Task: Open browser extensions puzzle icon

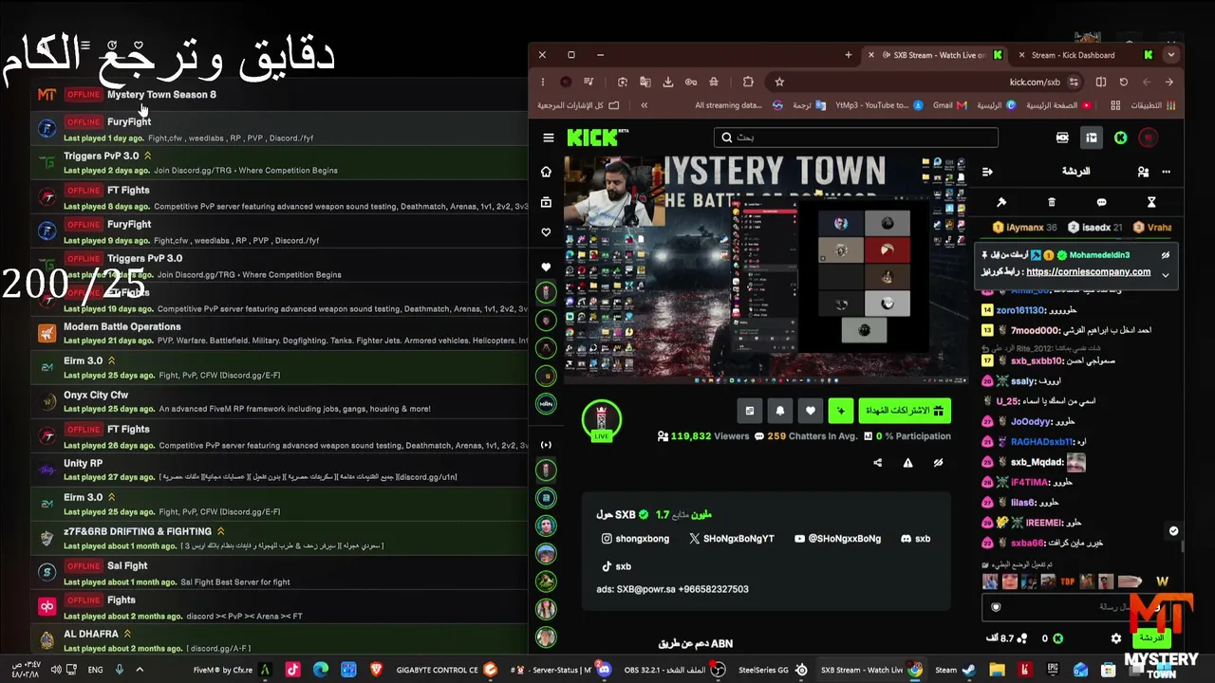Action: [748, 83]
